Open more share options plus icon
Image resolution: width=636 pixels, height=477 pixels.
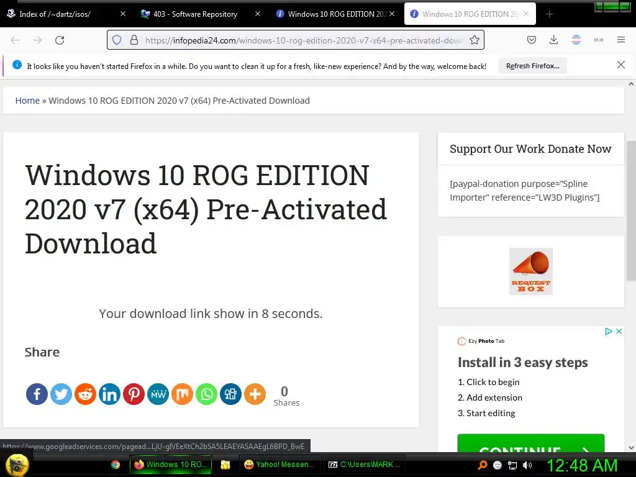[x=255, y=394]
